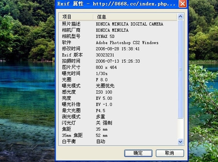Image resolution: width=218 pixels, height=162 pixels.
Task: Select the 曝光时间 1/30s row
Action: [118, 73]
